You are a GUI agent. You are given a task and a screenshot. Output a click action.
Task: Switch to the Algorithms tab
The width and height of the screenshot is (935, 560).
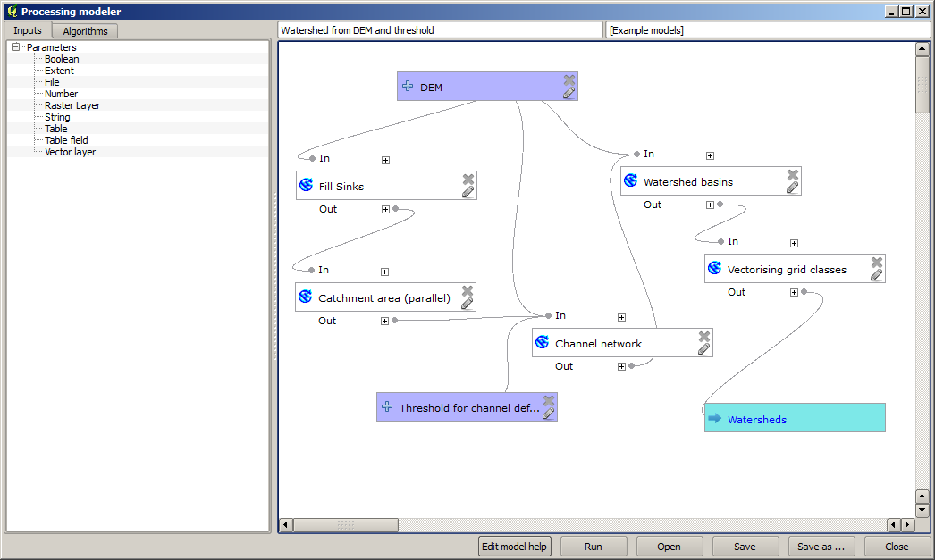(84, 29)
